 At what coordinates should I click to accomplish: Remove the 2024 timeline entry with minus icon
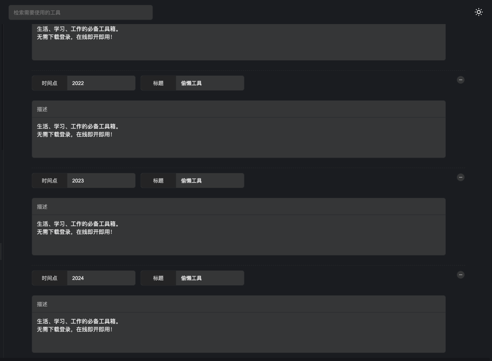click(461, 275)
